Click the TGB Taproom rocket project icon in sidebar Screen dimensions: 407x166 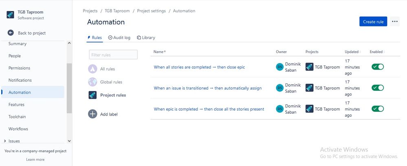(x=10, y=15)
